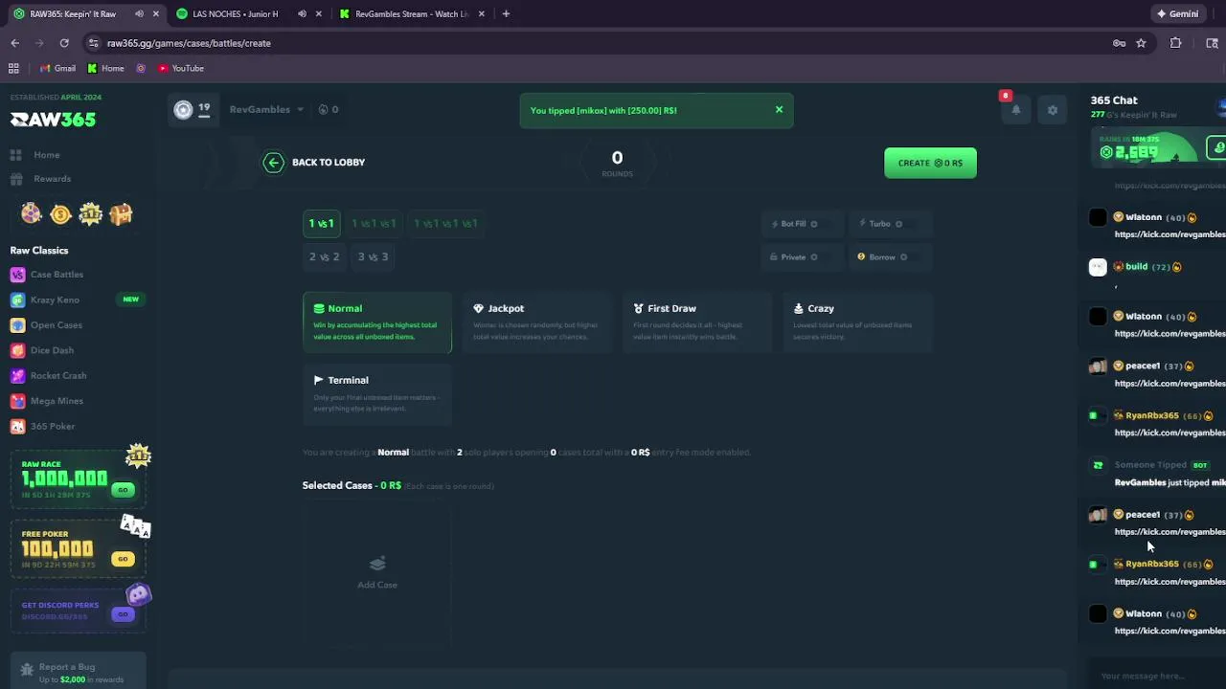Click GO on Discord Perks banner
Viewport: 1226px width, 689px height.
[x=123, y=615]
